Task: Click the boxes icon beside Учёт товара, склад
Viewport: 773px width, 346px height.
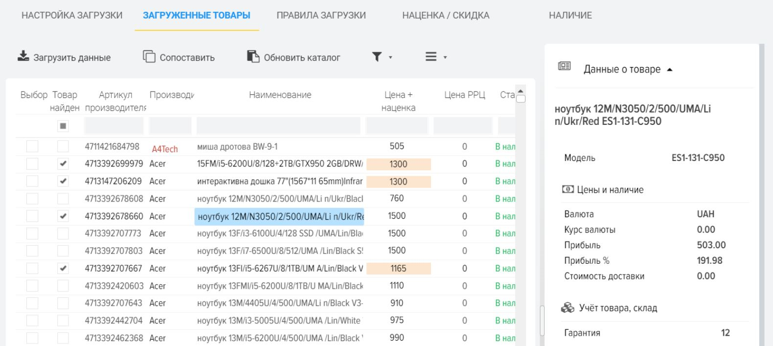Action: (567, 308)
